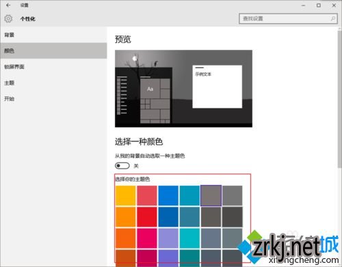This screenshot has height=267, width=342.
Task: Pick the coral red swatch in top row
Action: (147, 196)
